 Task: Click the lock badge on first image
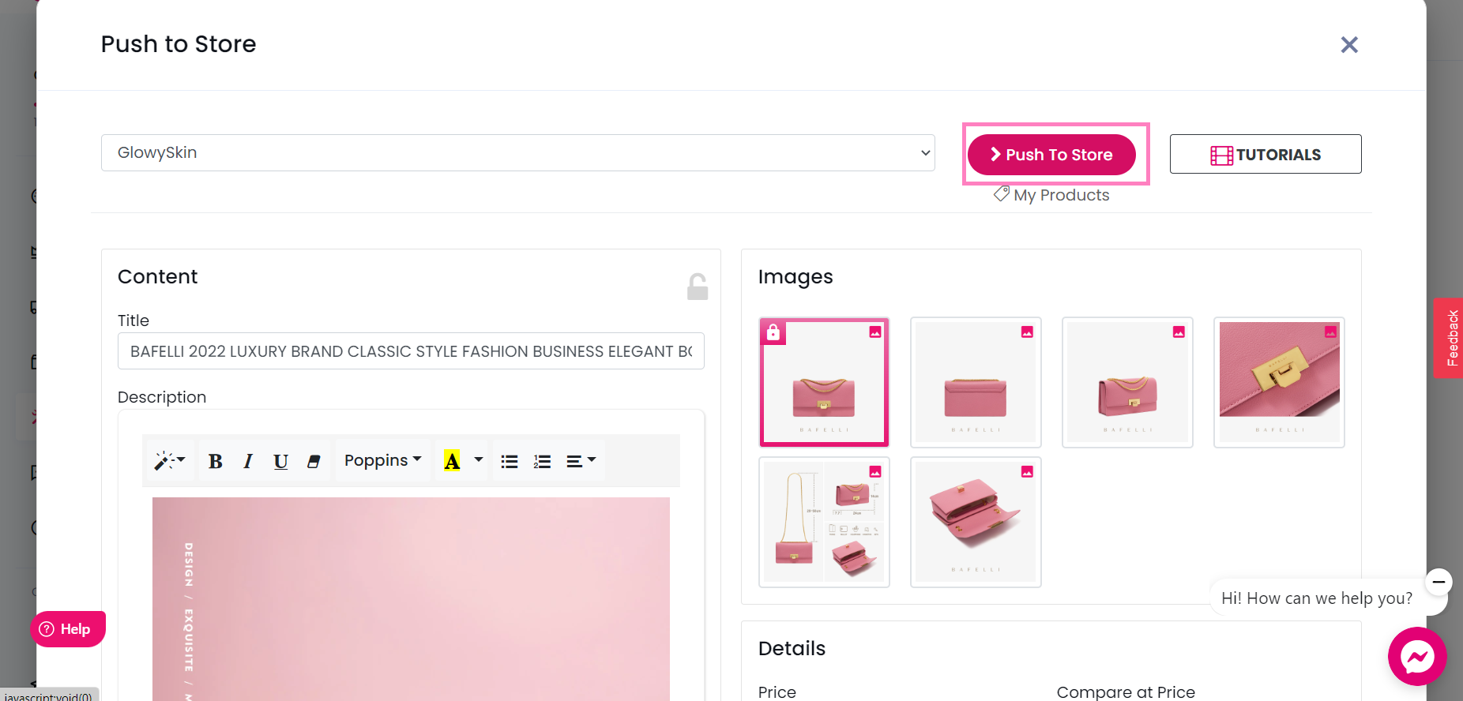pos(773,332)
